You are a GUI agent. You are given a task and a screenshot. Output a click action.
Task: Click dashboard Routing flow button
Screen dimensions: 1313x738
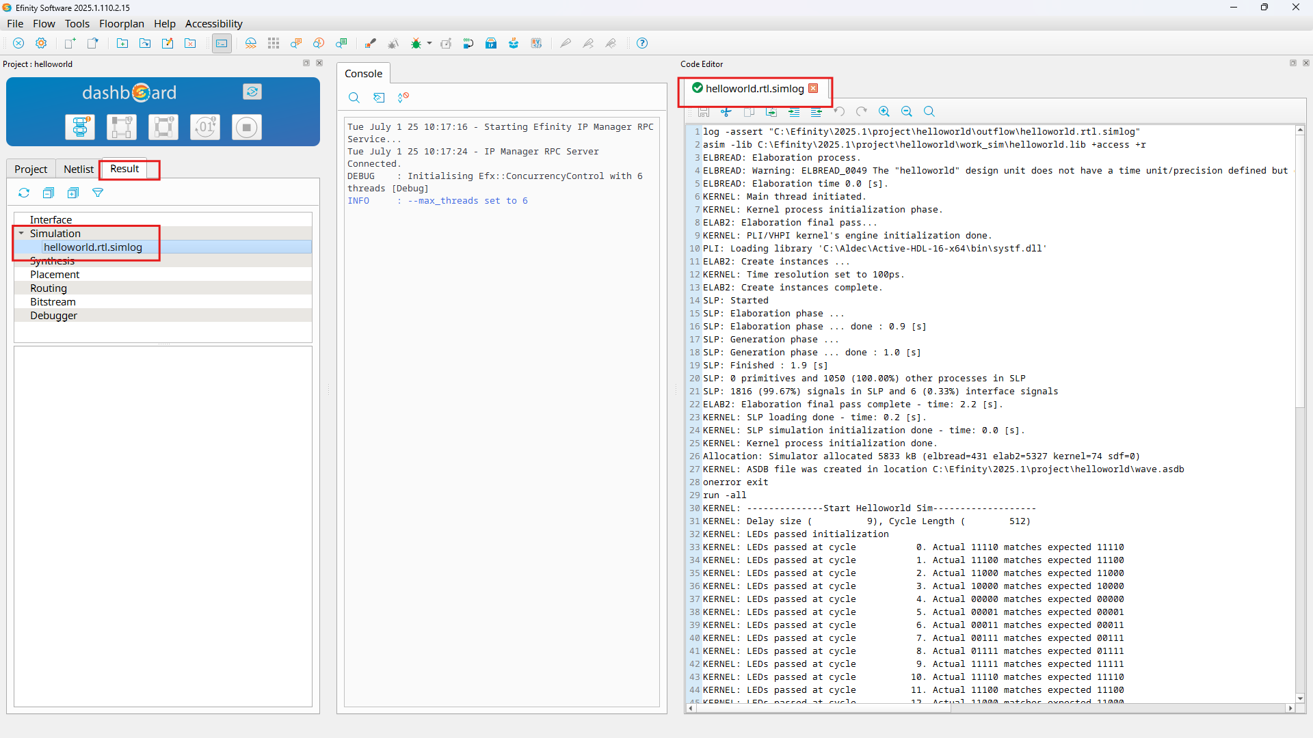(x=163, y=127)
